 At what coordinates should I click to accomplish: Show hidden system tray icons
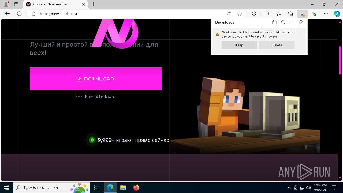289,188
